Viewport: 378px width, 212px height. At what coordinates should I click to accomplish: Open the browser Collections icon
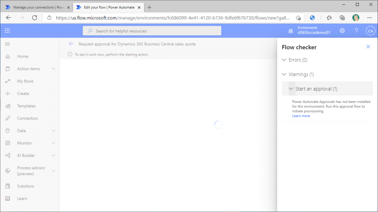coord(342,18)
